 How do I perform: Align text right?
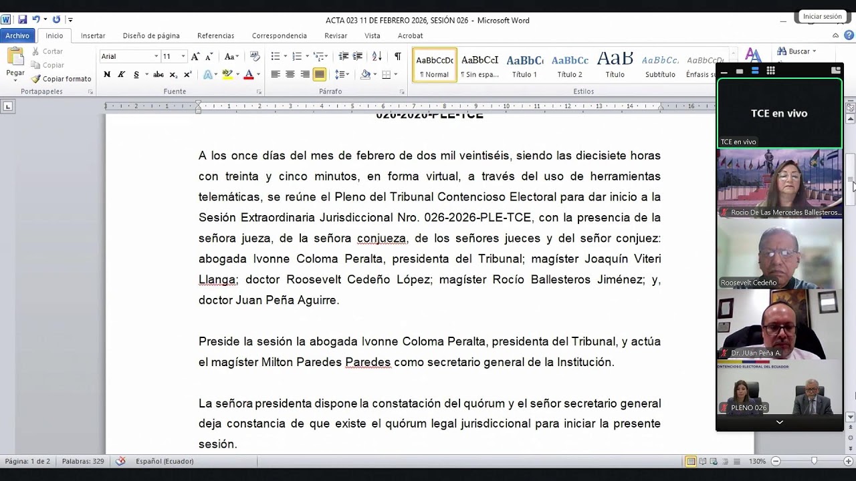coord(305,75)
